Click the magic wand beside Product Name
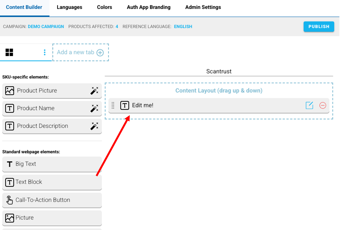Viewport: 340px width, 230px height. (94, 108)
